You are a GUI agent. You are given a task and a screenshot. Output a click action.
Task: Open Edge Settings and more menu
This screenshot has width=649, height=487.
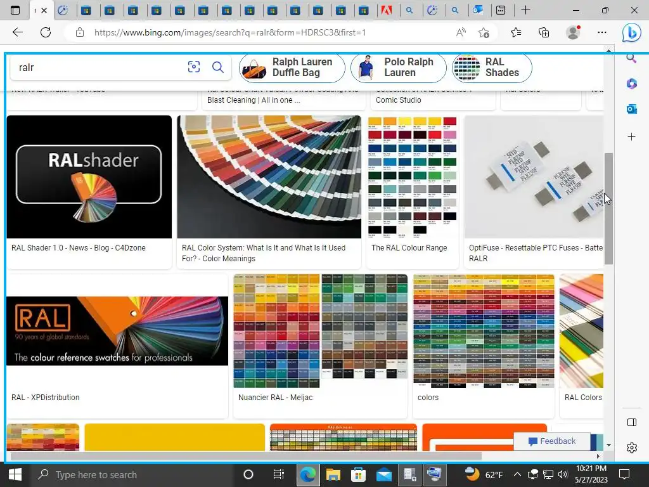pyautogui.click(x=602, y=32)
